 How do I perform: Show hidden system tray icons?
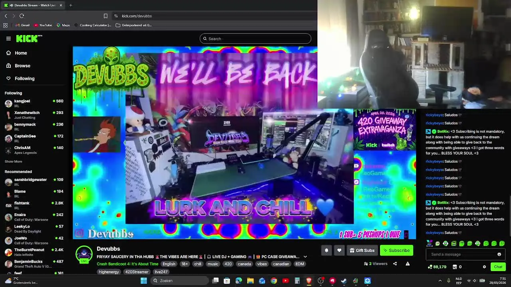pos(440,281)
